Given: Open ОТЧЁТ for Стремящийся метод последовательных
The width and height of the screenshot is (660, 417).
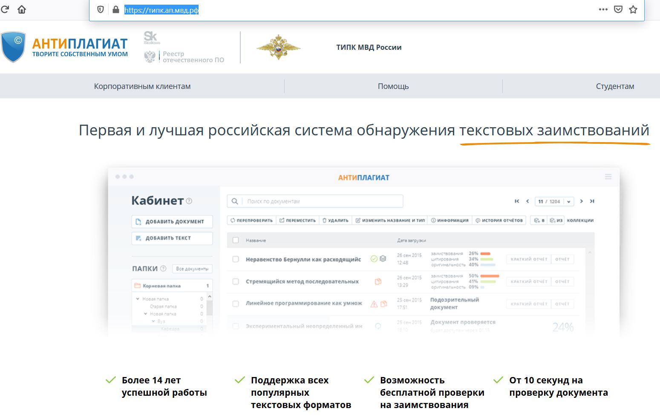Looking at the screenshot, I should click(x=562, y=281).
